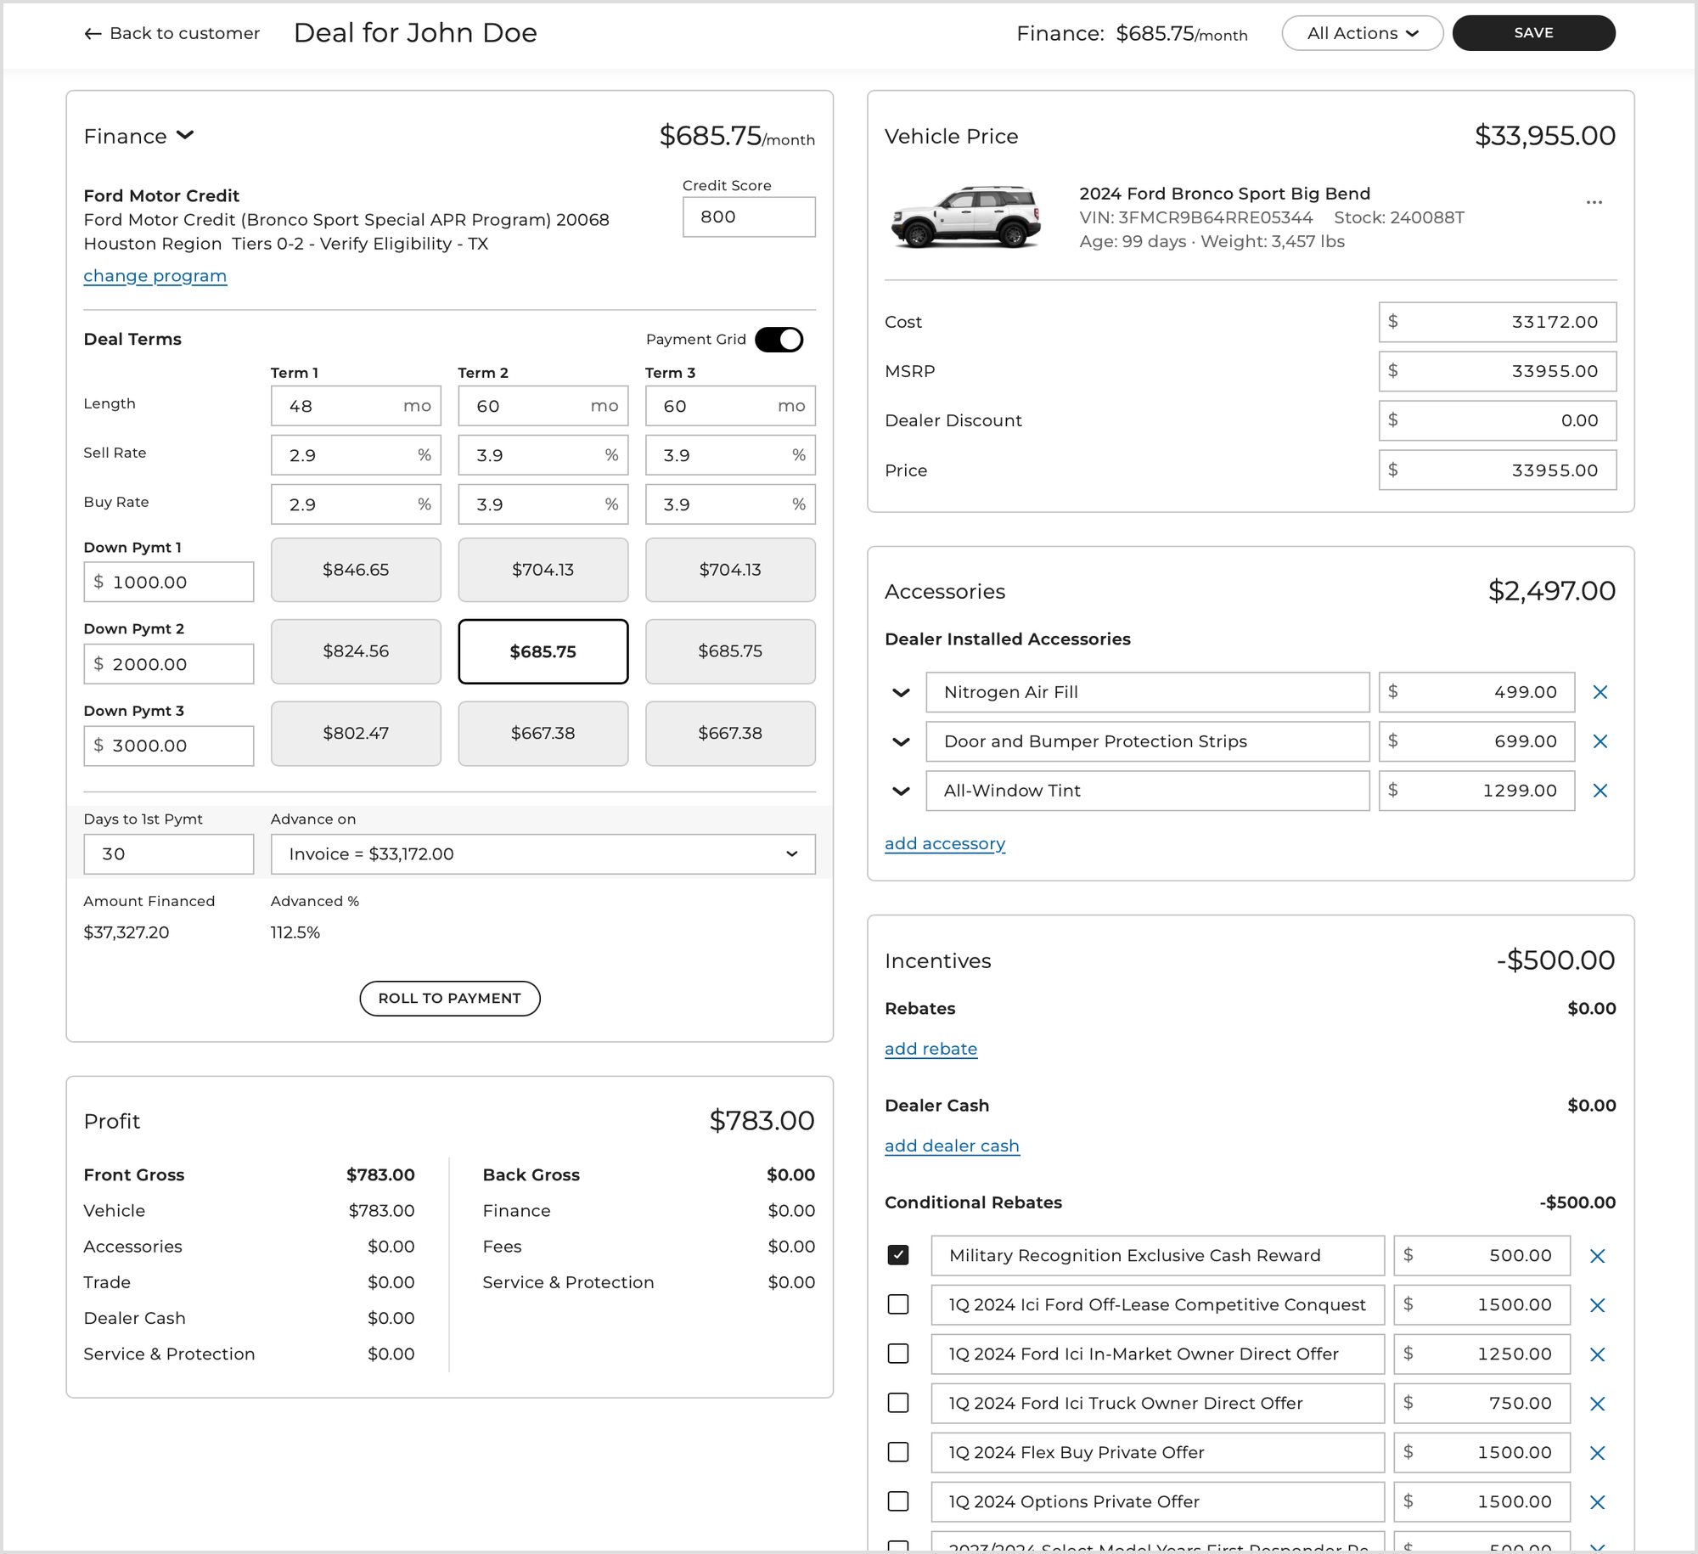
Task: Click the change program link
Action: click(155, 276)
